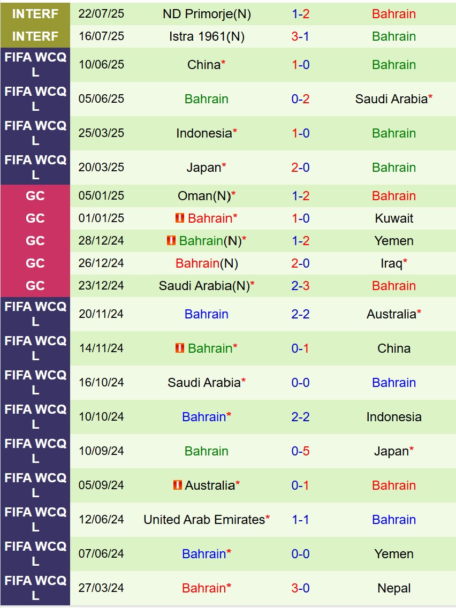Click the red card icon next to Australia
The height and width of the screenshot is (608, 456).
[x=177, y=485]
